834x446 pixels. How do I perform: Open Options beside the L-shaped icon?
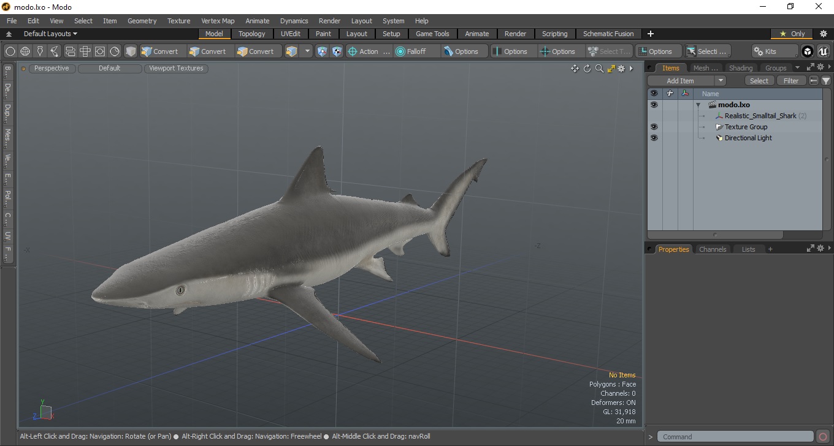[659, 51]
